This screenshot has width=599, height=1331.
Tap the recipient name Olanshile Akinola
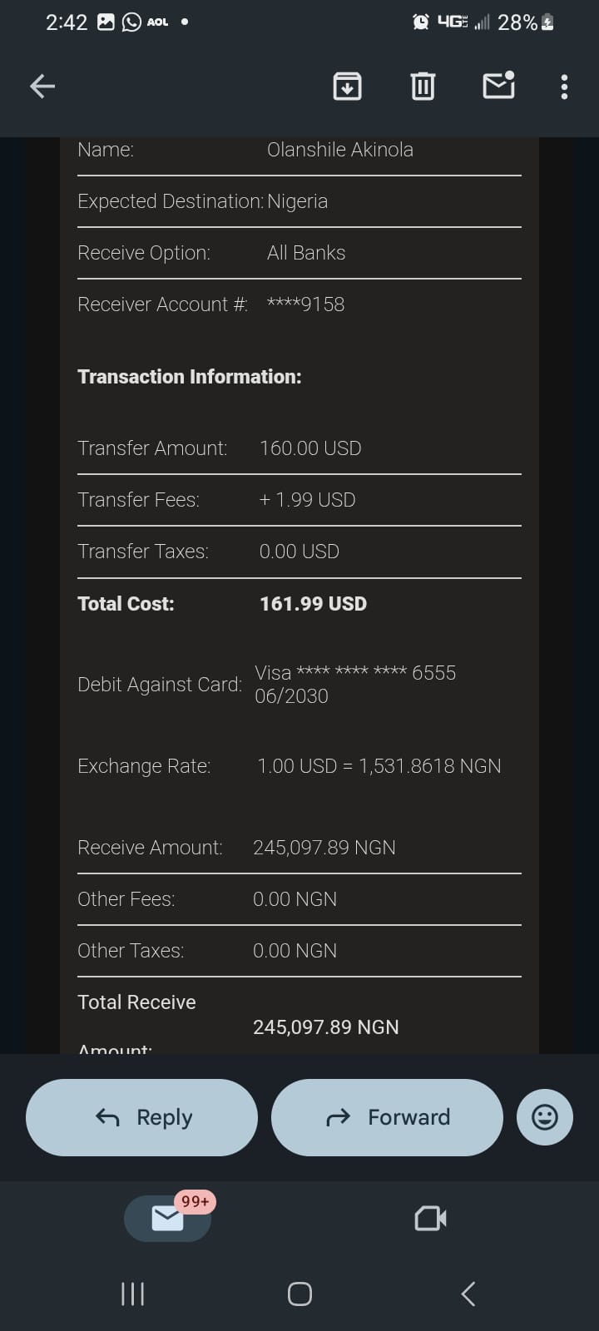click(x=339, y=150)
